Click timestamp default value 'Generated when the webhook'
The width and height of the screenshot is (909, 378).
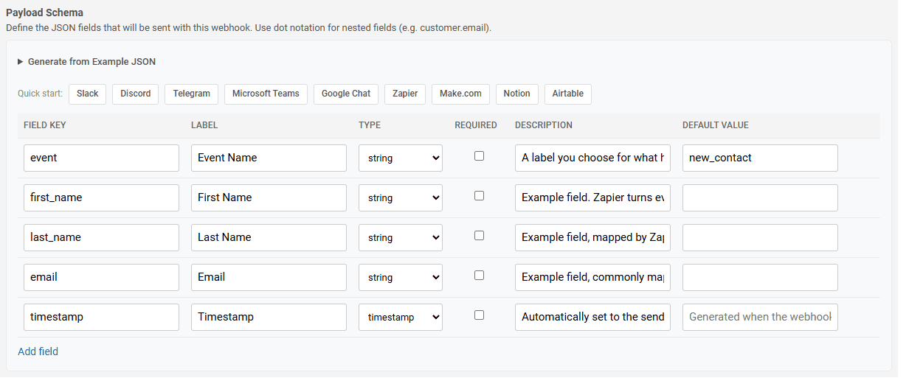point(760,317)
